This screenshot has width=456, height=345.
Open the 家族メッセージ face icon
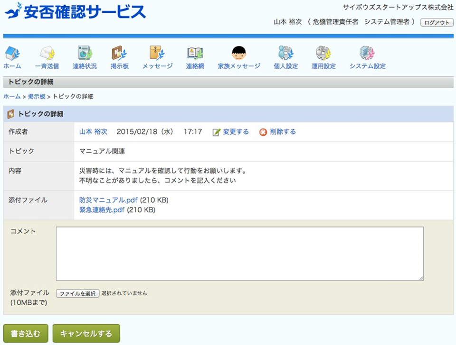coord(239,53)
